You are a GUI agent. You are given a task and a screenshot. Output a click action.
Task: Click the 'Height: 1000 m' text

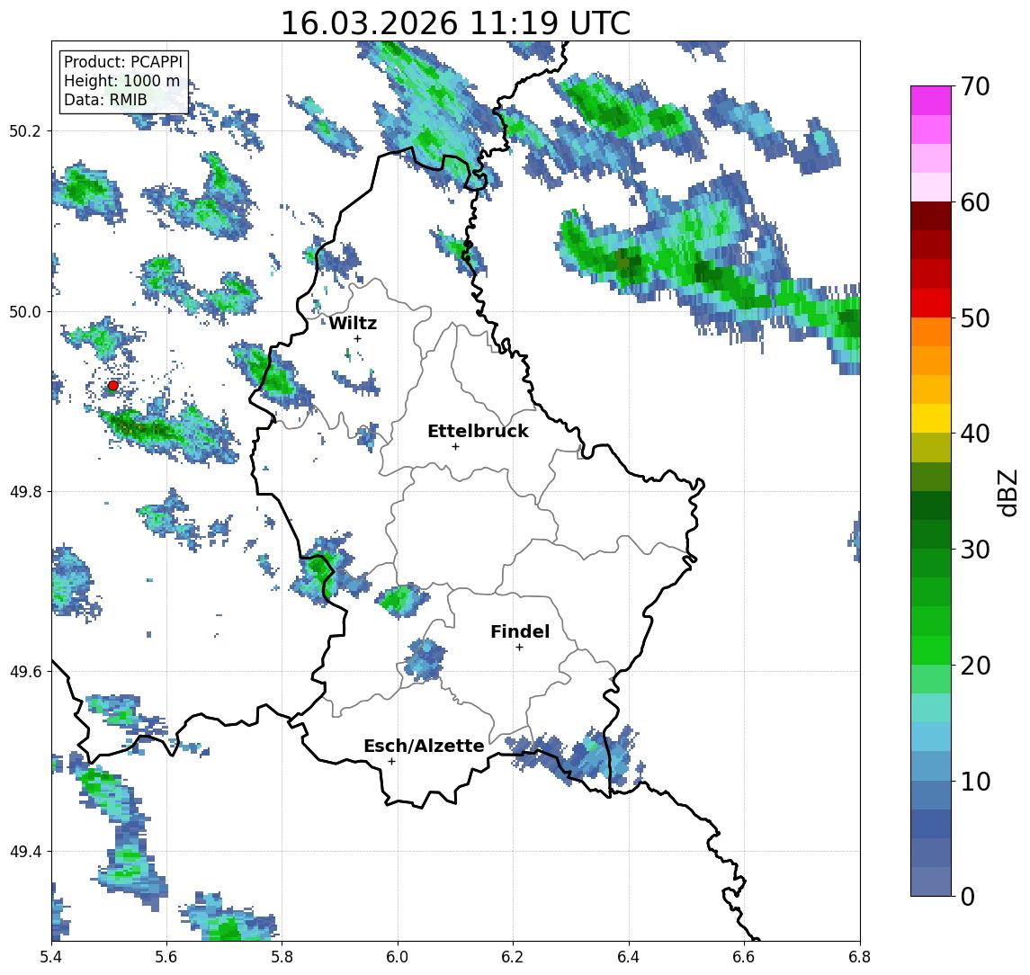click(x=121, y=81)
